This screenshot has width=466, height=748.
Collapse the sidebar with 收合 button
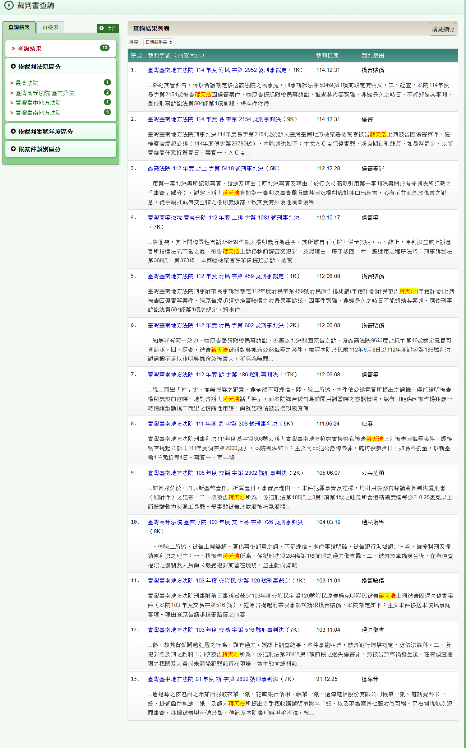tap(108, 28)
